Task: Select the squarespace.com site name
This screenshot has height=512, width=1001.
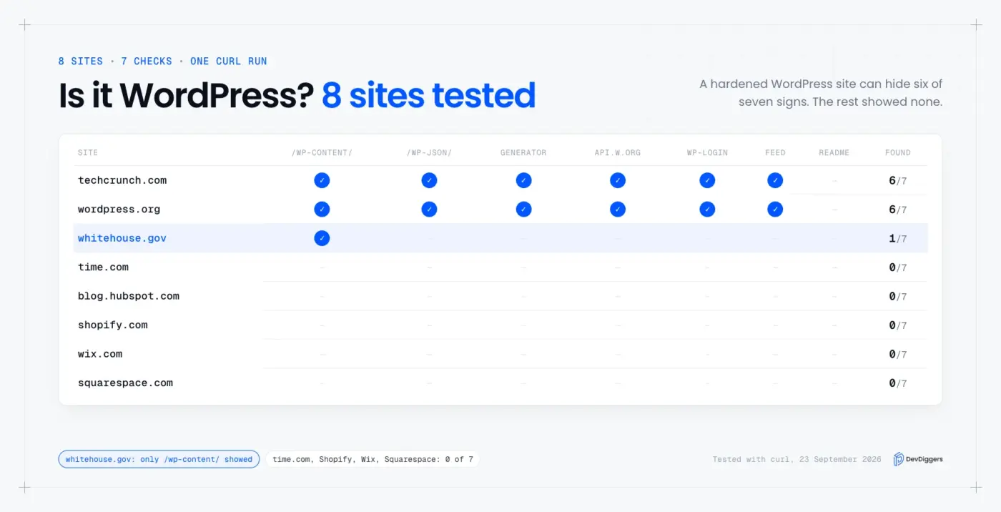Action: tap(126, 383)
